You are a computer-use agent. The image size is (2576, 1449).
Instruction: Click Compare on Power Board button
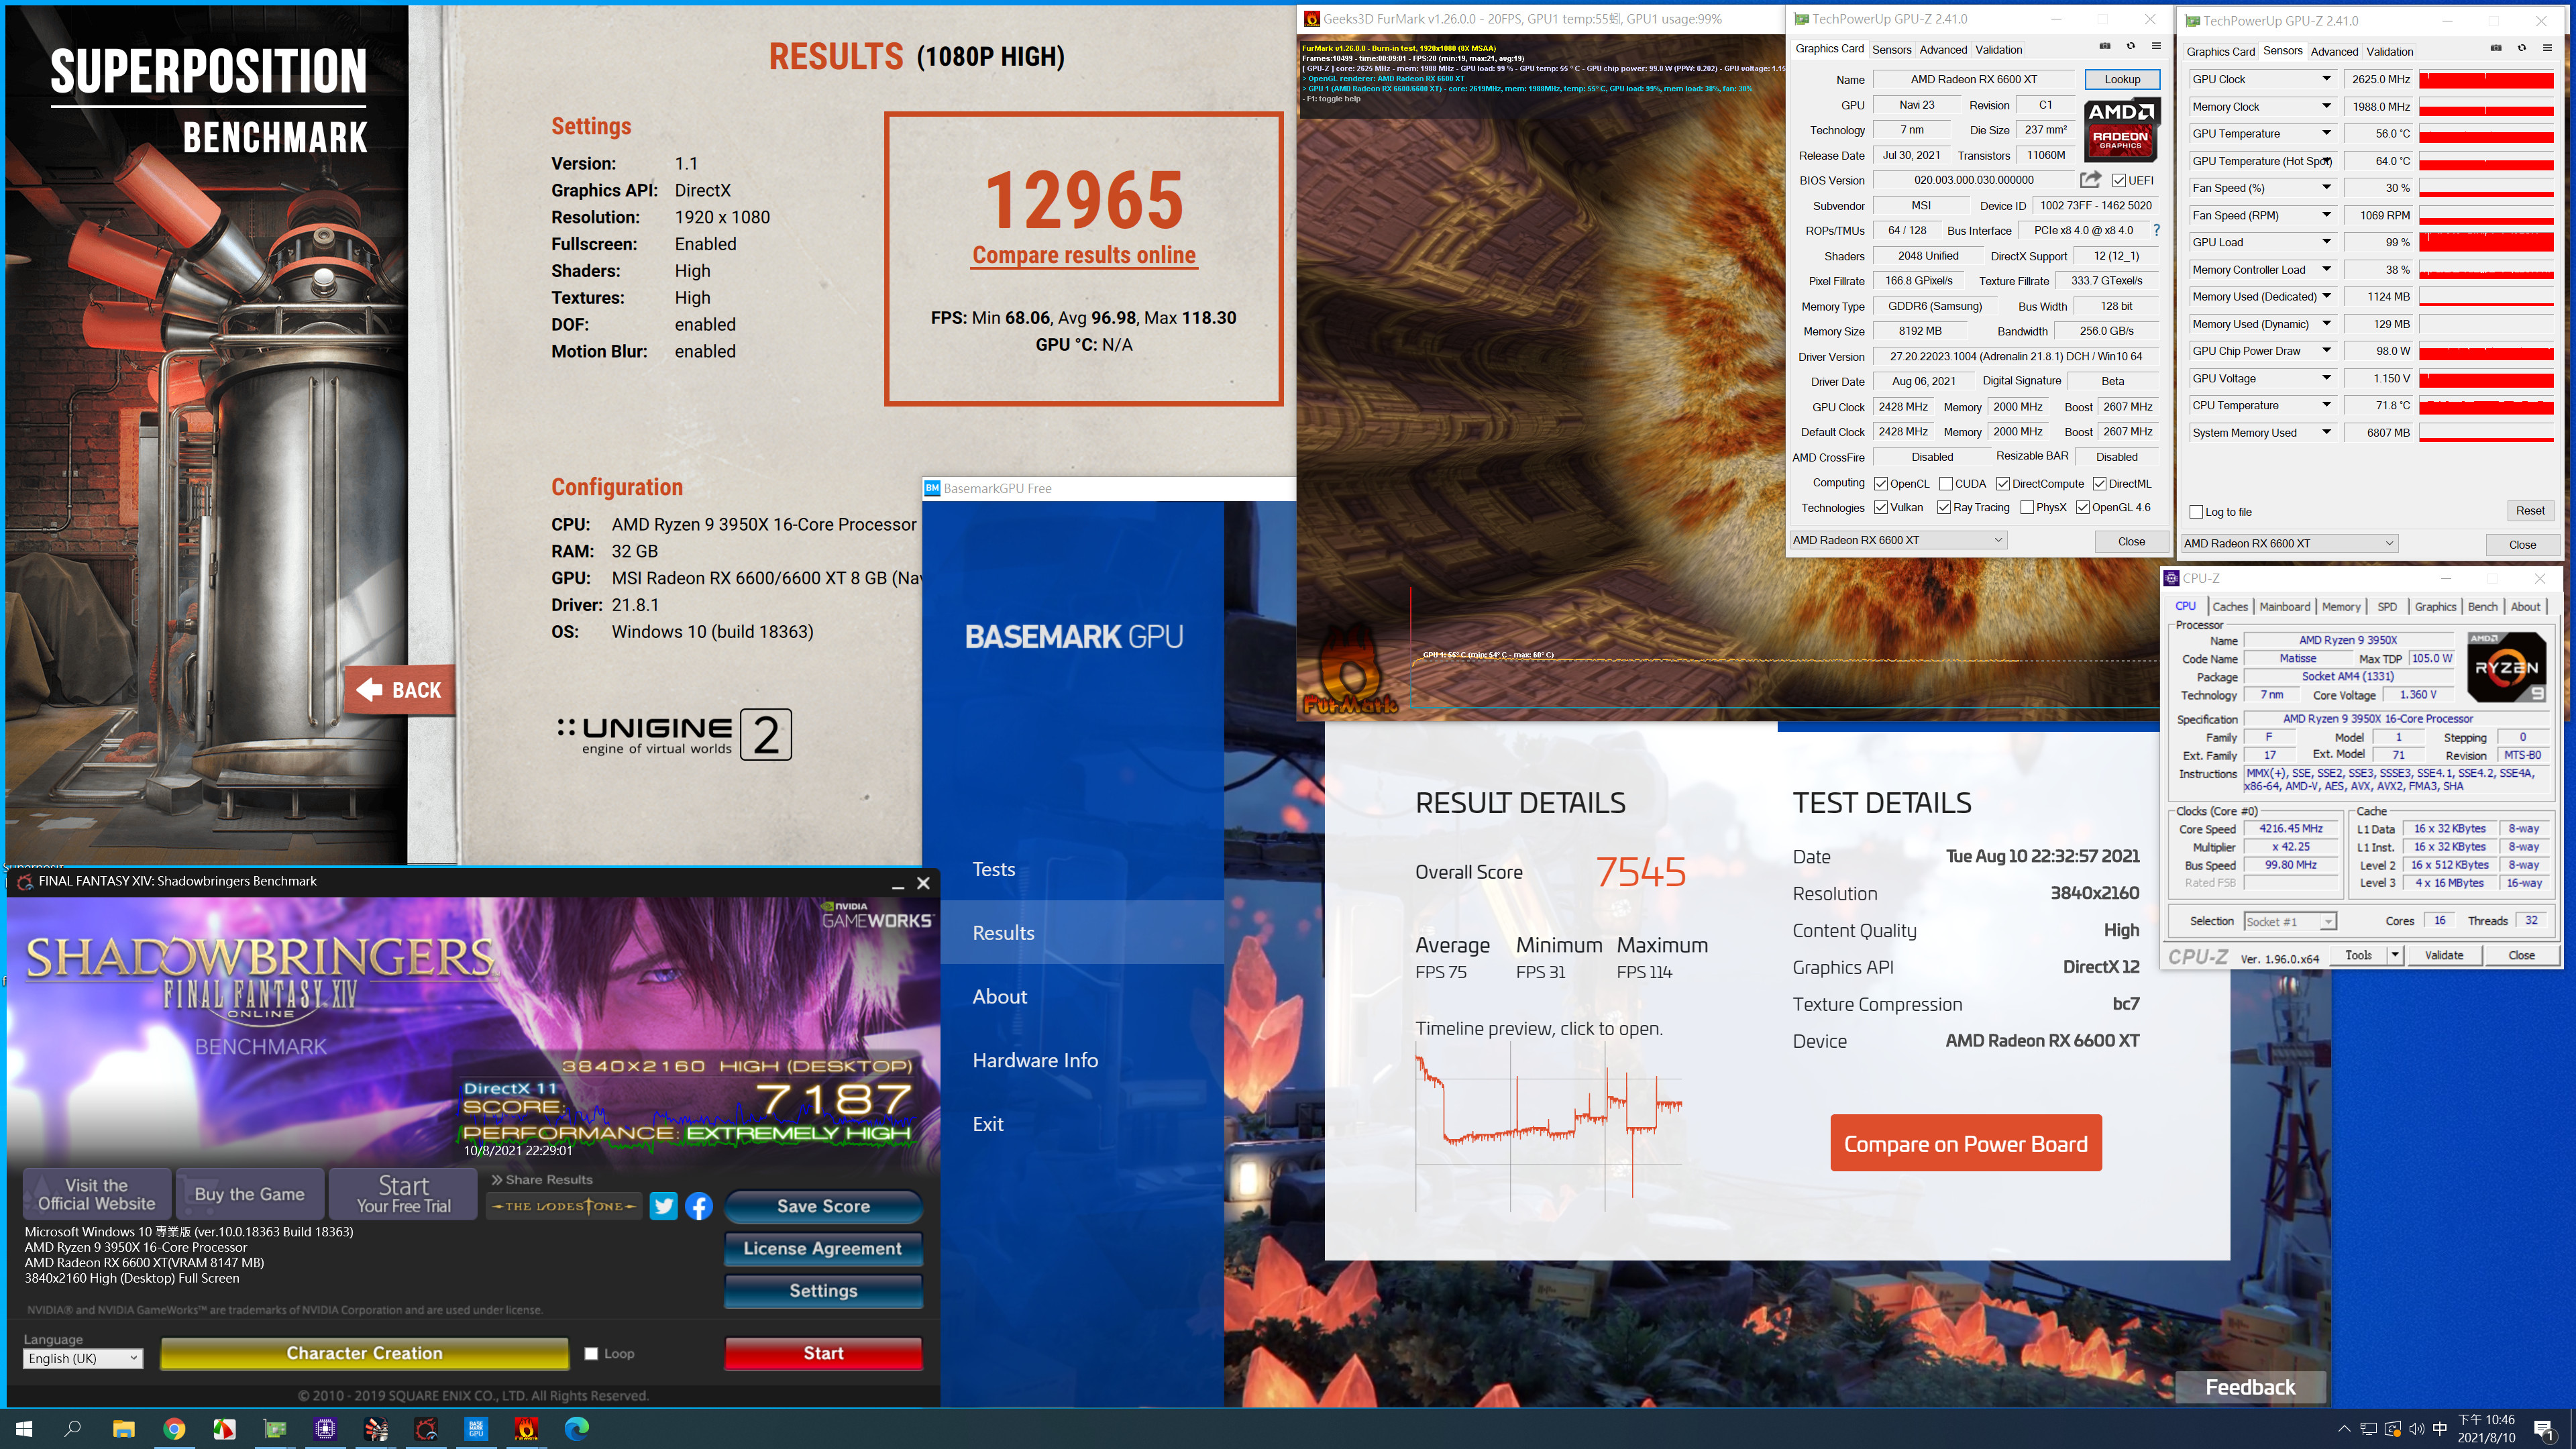[x=1965, y=1143]
